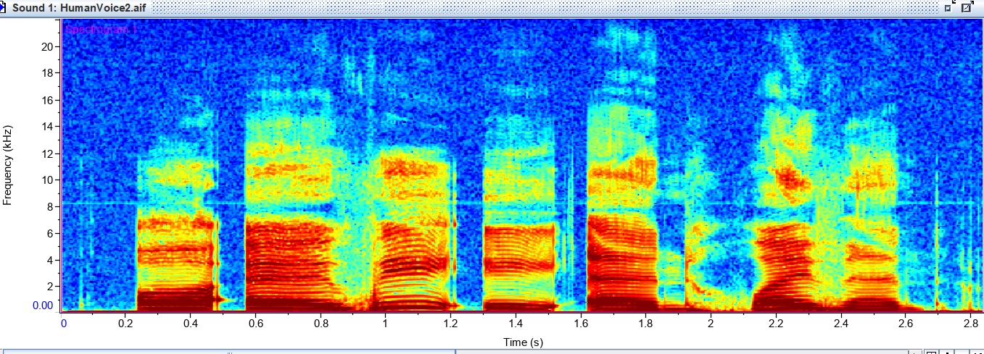
Task: Click the magenta 'Spectrogram 1' view label
Action: tap(100, 30)
